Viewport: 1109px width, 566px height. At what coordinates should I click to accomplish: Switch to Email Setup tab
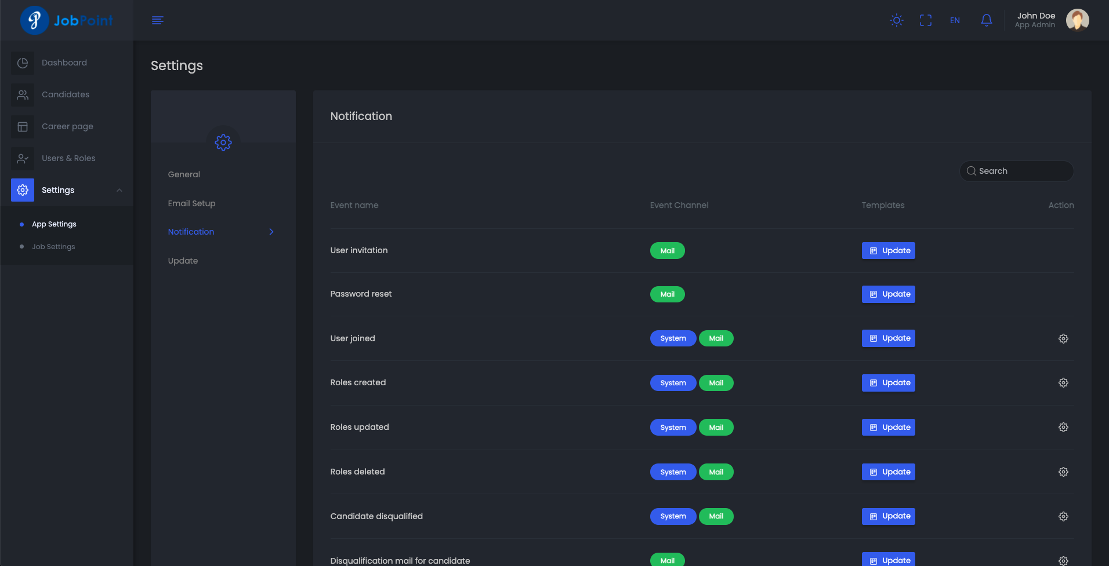[191, 203]
